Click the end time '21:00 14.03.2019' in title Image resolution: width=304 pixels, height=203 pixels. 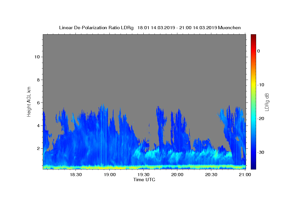pyautogui.click(x=198, y=28)
